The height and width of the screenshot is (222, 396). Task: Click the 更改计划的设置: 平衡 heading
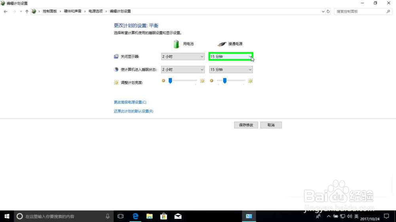(136, 25)
